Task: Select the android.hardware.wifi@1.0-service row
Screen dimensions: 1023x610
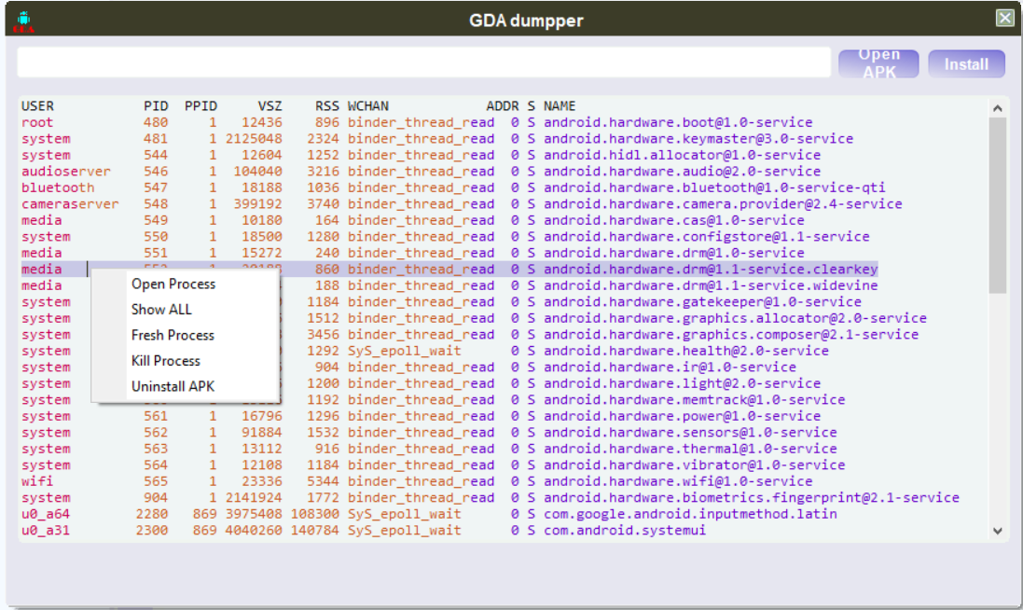Action: pos(504,481)
